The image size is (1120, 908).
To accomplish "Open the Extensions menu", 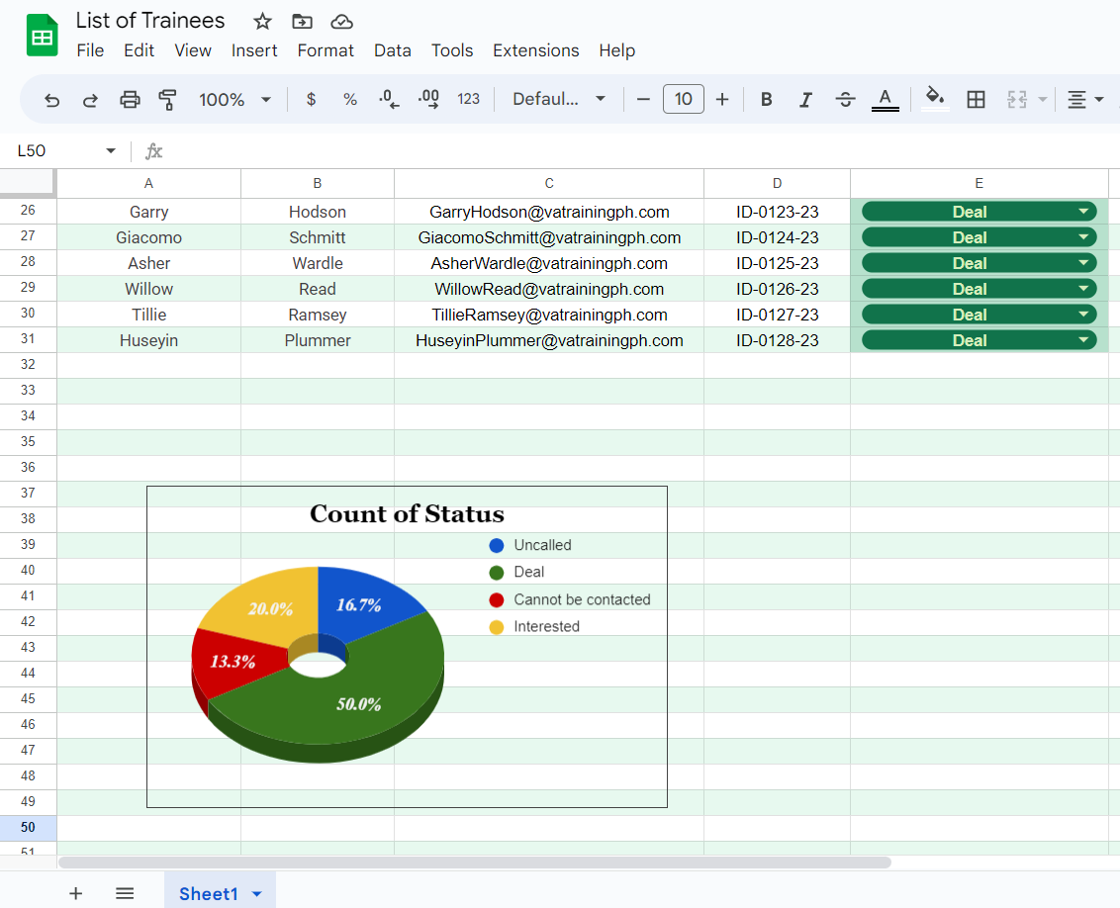I will [535, 50].
